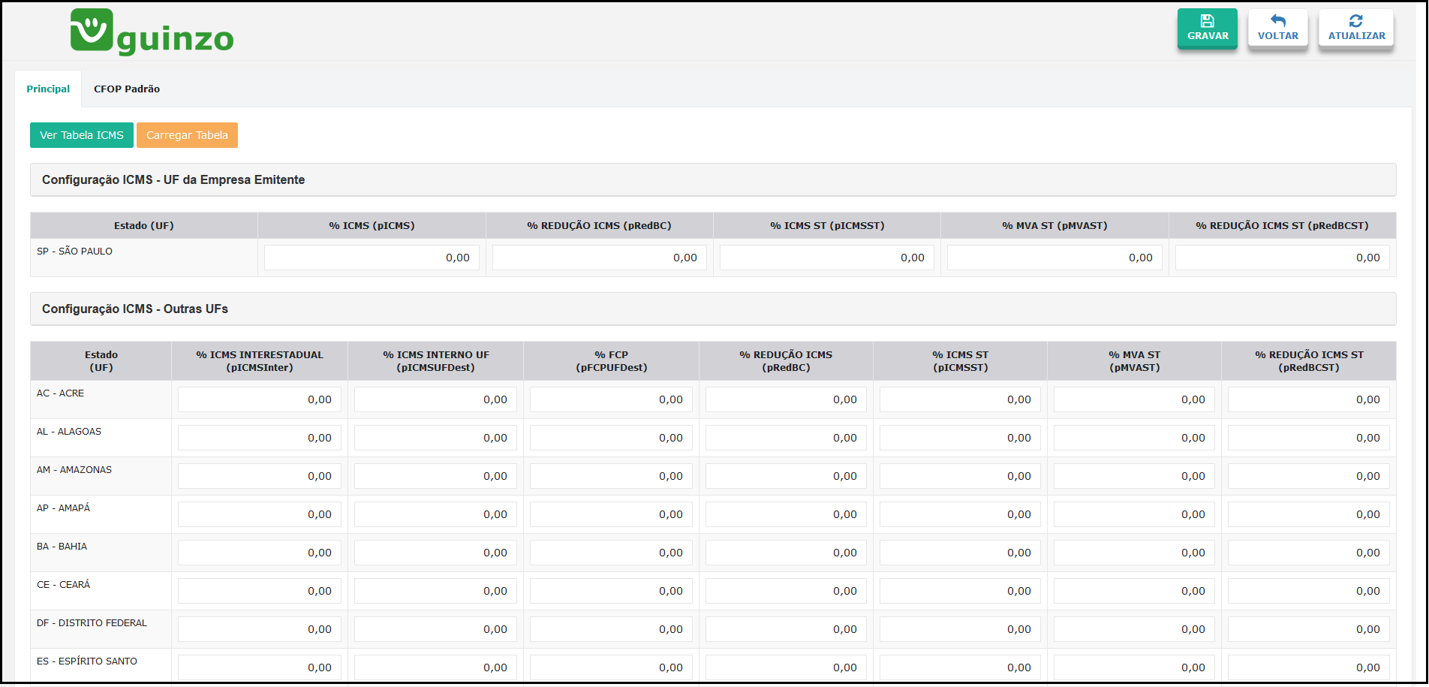
Task: Click Acre % ICMS ST field
Action: (x=960, y=399)
